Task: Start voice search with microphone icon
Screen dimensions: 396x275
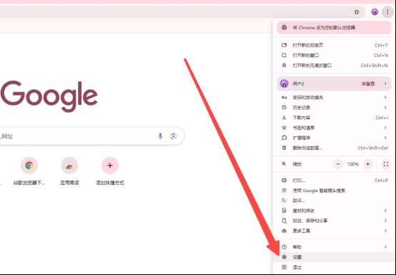Action: click(x=160, y=136)
